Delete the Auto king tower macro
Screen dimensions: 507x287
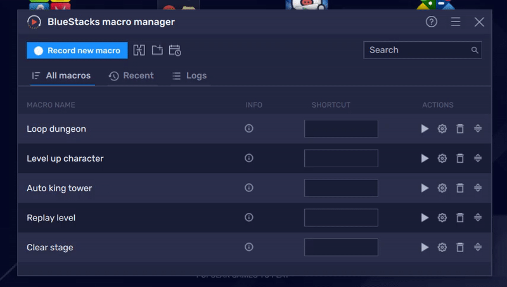(x=460, y=188)
